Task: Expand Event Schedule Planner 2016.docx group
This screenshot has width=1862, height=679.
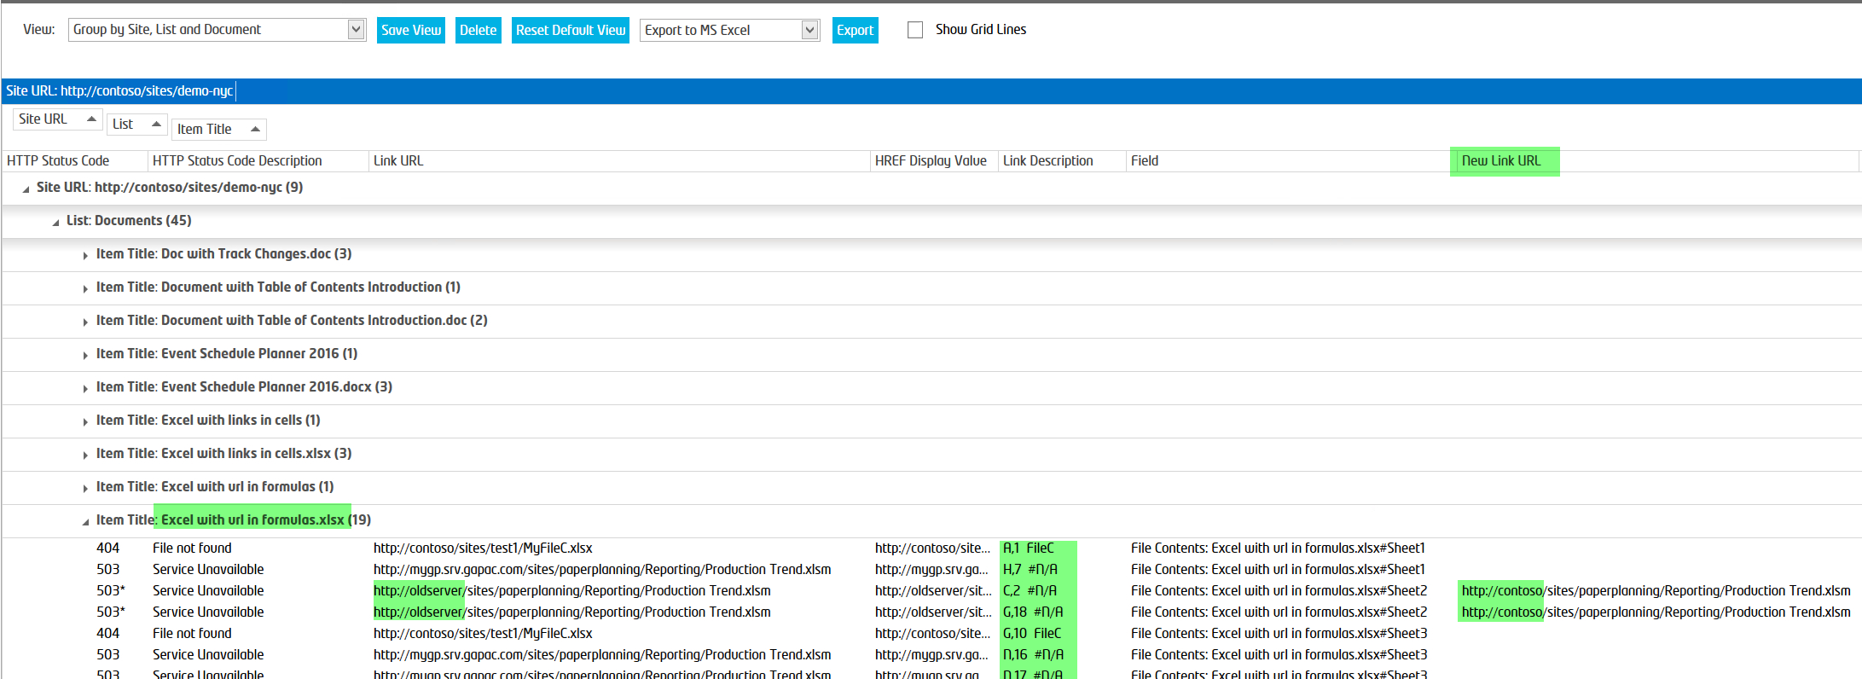Action: pos(85,388)
